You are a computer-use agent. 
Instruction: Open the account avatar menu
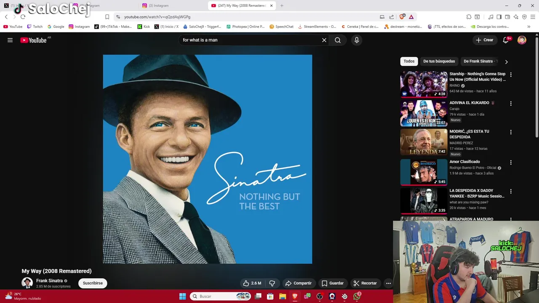pos(522,40)
